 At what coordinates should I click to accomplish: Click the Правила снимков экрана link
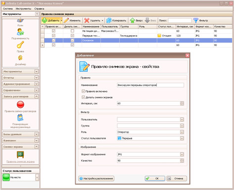[20, 162]
